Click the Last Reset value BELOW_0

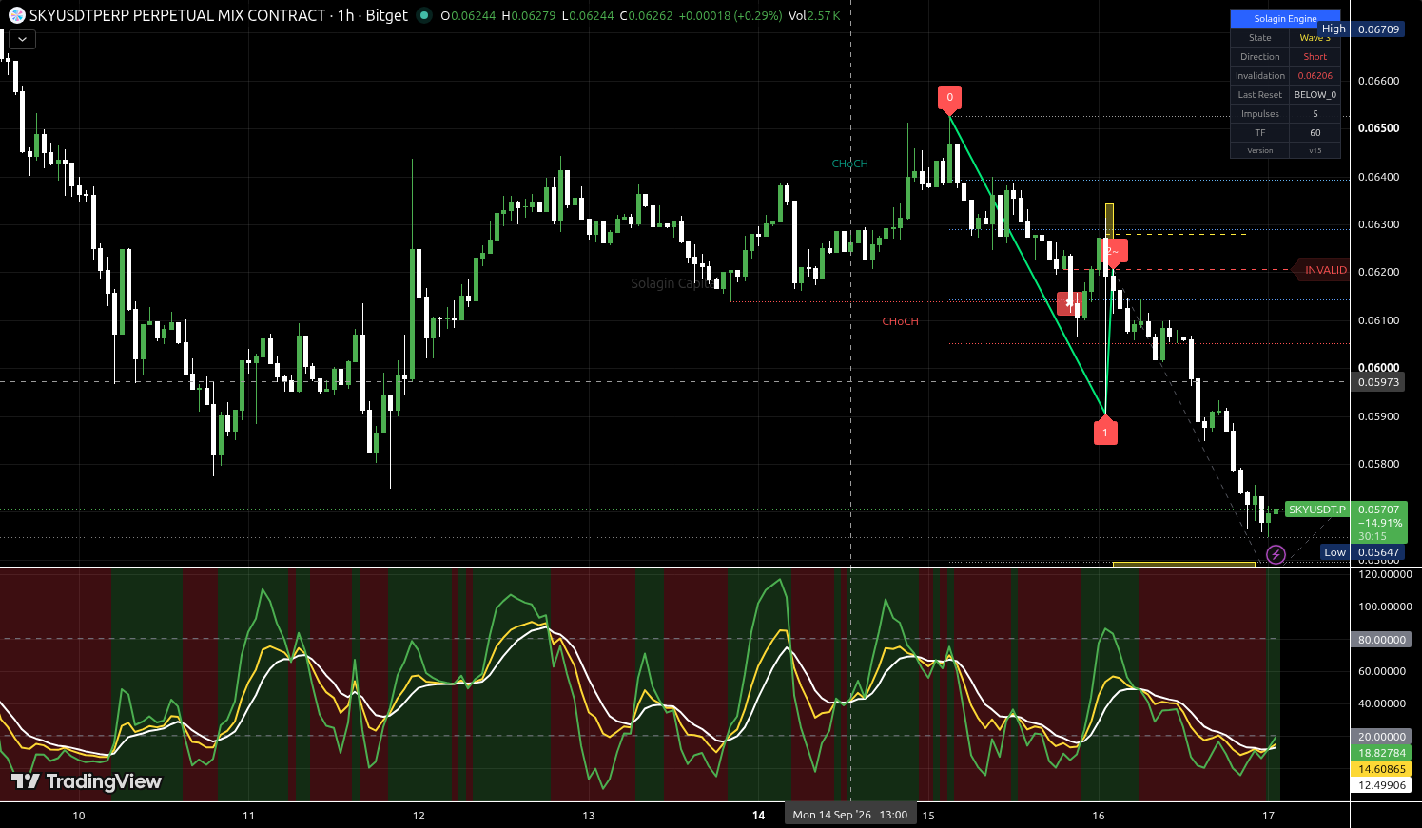point(1315,95)
